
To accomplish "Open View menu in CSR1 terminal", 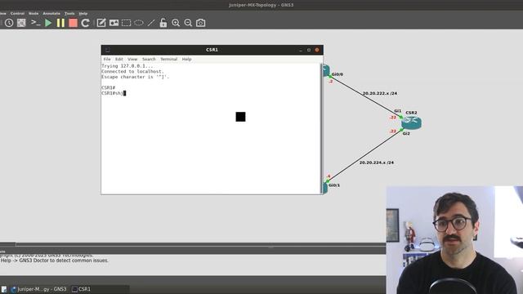I will point(132,59).
